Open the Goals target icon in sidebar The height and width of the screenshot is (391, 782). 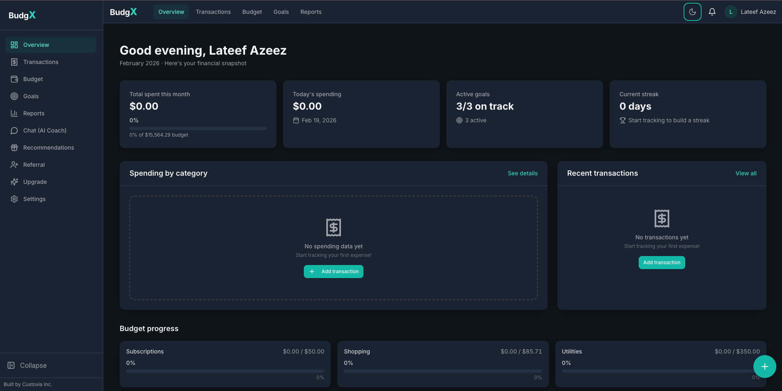(14, 96)
